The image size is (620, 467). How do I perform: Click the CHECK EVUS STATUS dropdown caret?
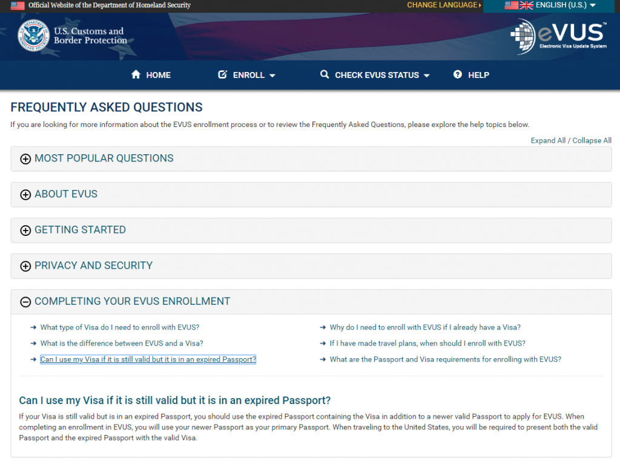click(x=427, y=76)
